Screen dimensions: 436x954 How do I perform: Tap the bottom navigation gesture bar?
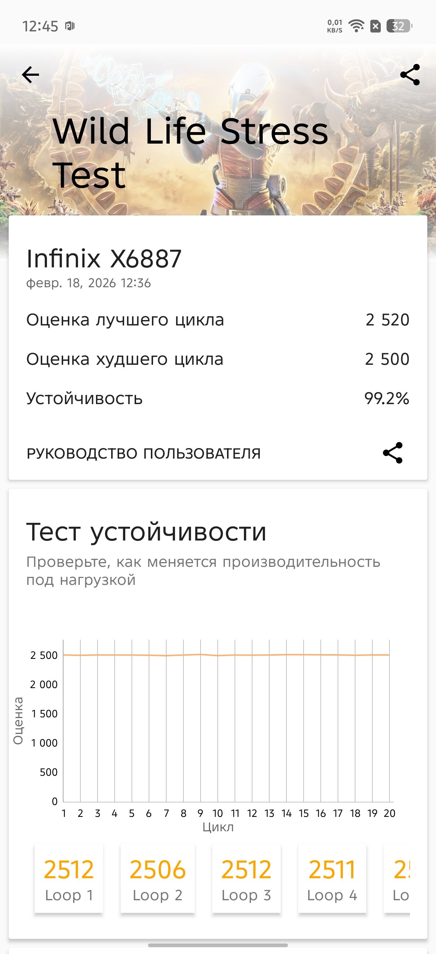[x=218, y=945]
